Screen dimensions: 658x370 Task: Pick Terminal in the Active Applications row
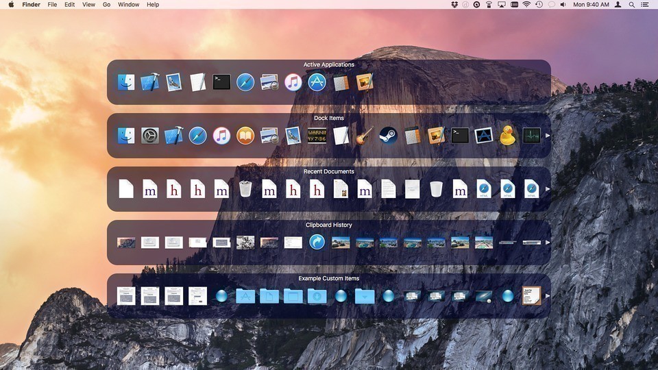tap(221, 82)
